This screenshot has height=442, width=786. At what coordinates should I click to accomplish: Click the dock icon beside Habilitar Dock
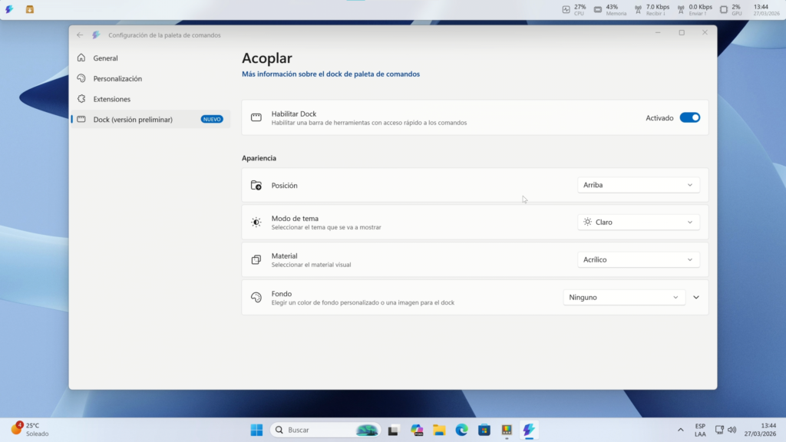click(x=256, y=117)
